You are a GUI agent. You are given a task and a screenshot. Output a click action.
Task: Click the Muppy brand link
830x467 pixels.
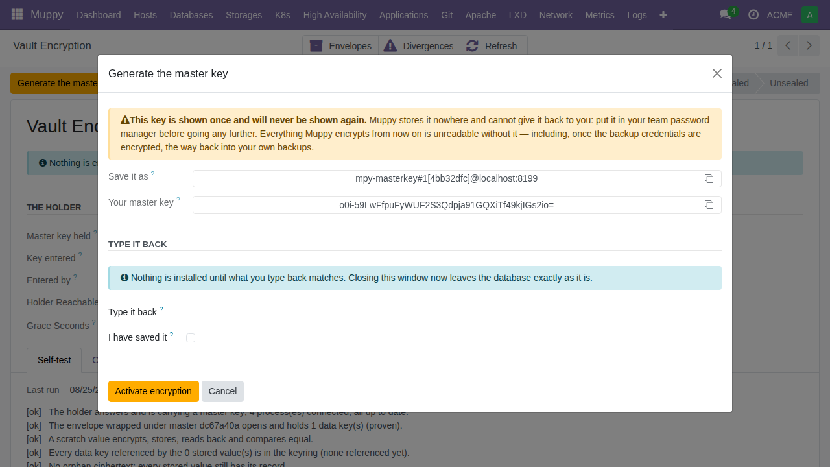47,15
